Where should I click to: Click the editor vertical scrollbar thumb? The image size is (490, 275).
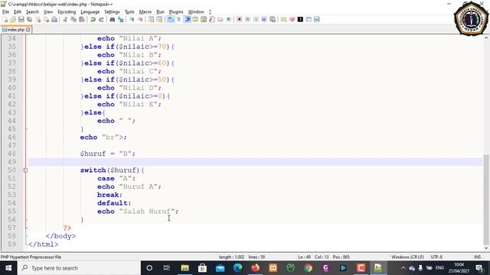click(x=486, y=199)
